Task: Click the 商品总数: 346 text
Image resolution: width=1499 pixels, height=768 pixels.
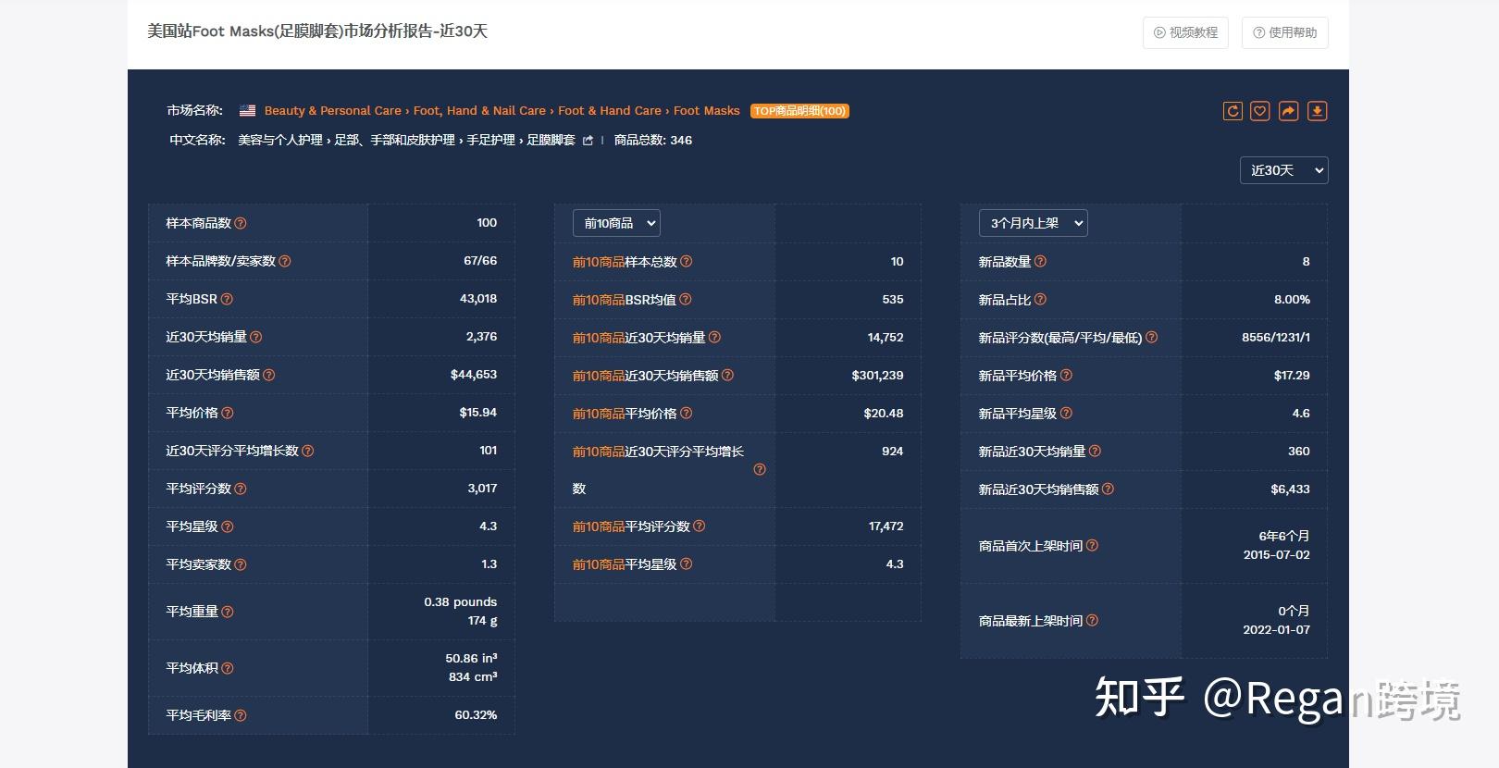Action: (x=653, y=141)
